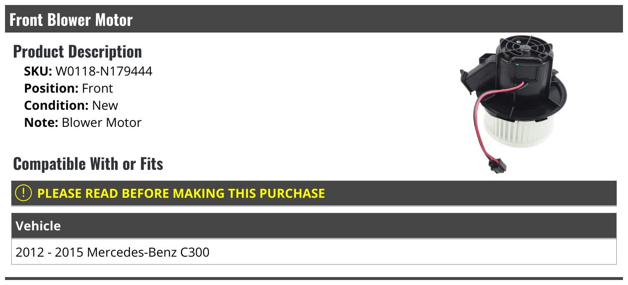Click the Compatible With or Fits heading

tap(88, 164)
